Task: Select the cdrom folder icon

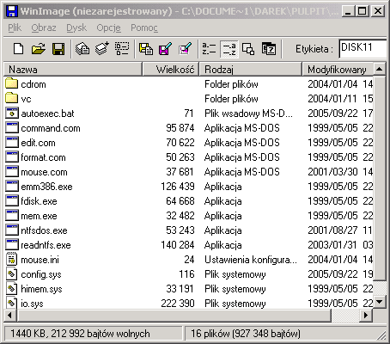Action: [x=11, y=83]
